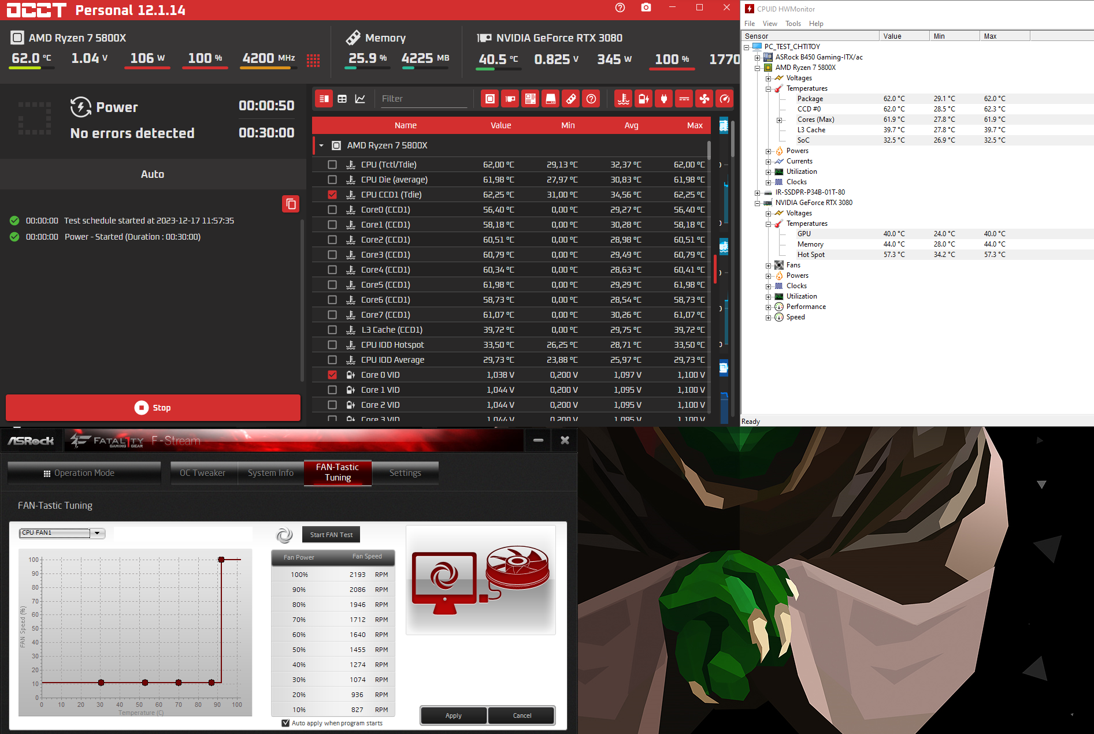Toggle the CPU sensor filter icon
Image resolution: width=1094 pixels, height=734 pixels.
pyautogui.click(x=489, y=99)
